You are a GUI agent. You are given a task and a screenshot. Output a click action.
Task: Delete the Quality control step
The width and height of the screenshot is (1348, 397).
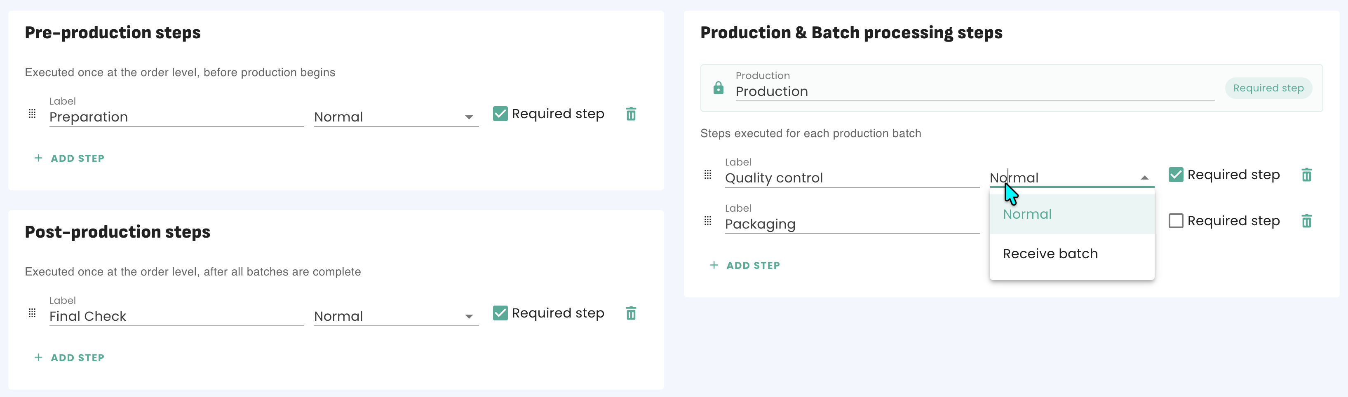pyautogui.click(x=1306, y=175)
